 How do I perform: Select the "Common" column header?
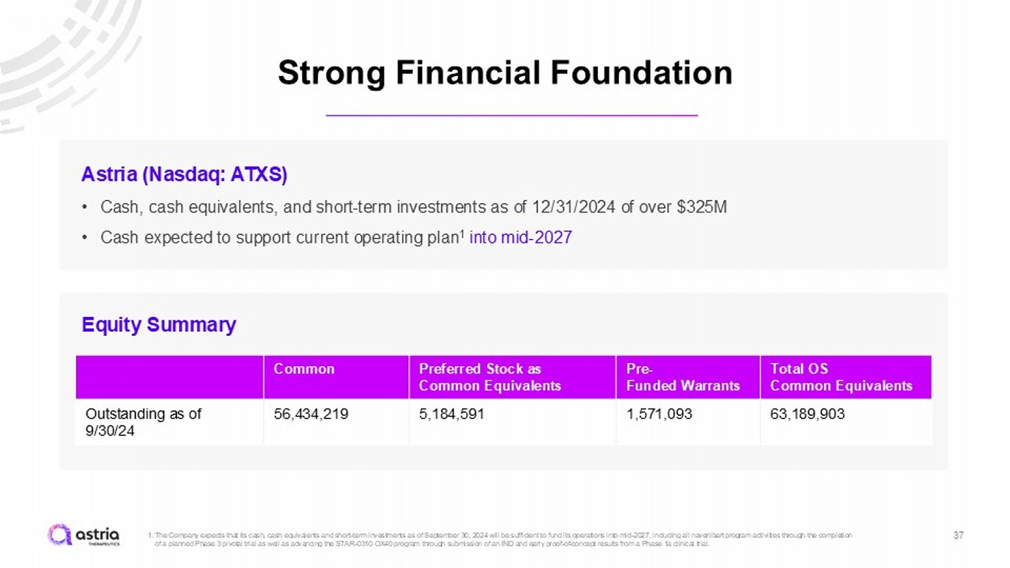click(x=304, y=369)
